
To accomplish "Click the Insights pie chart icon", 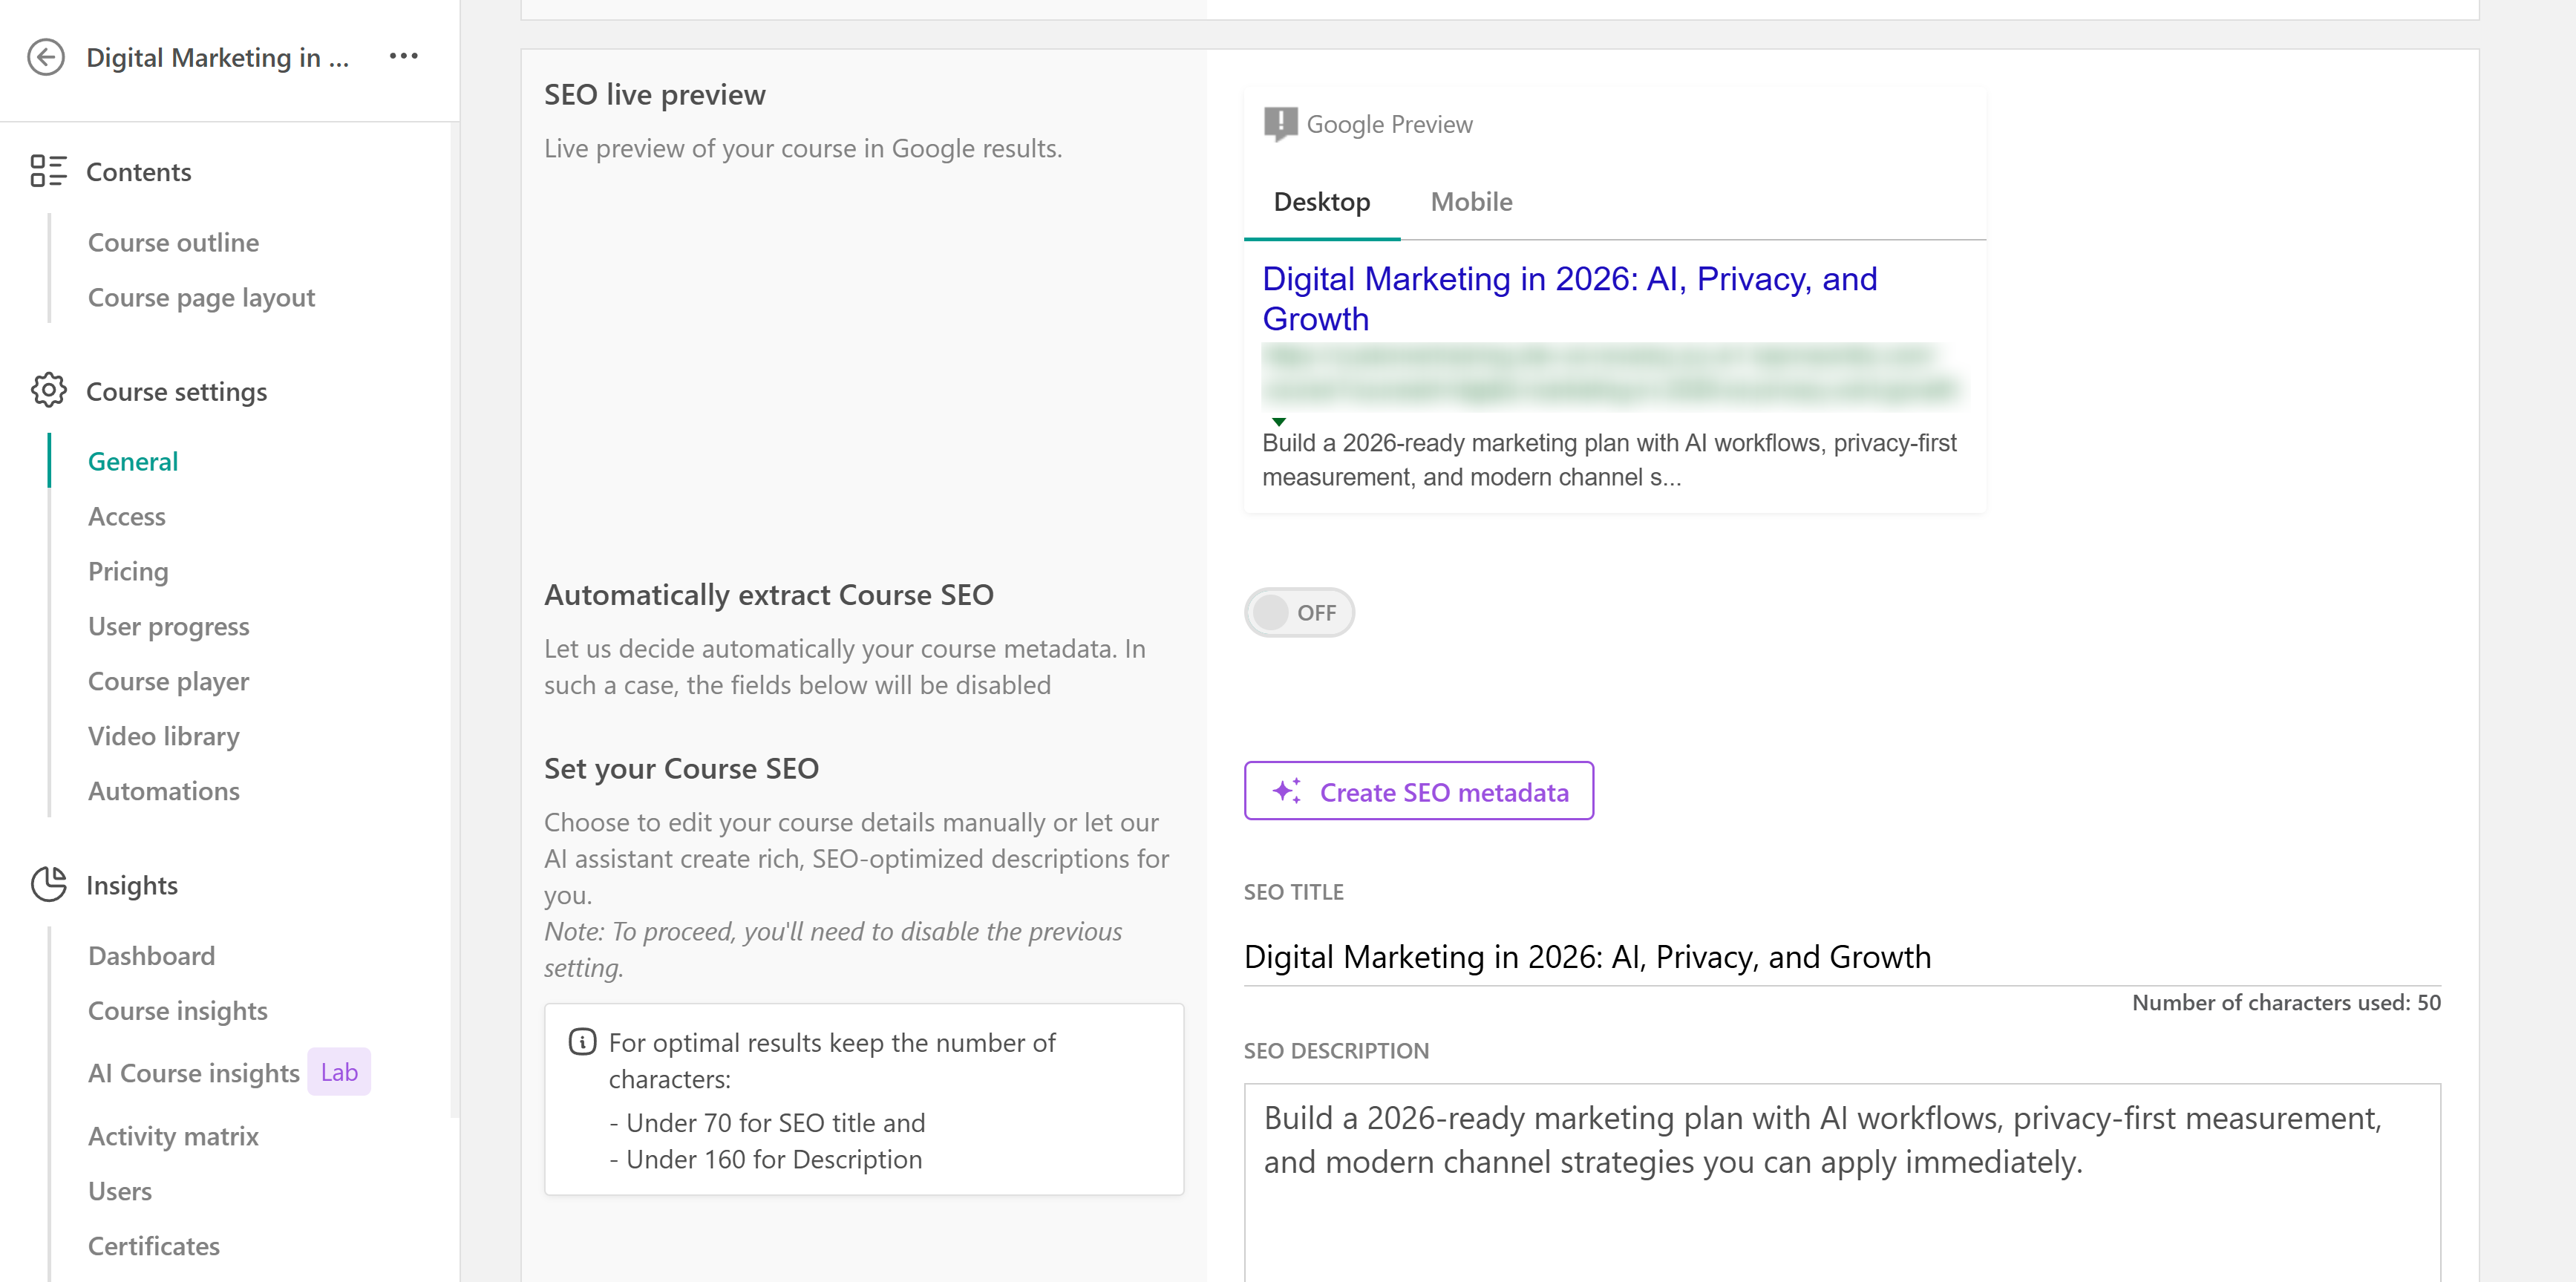I will point(48,884).
